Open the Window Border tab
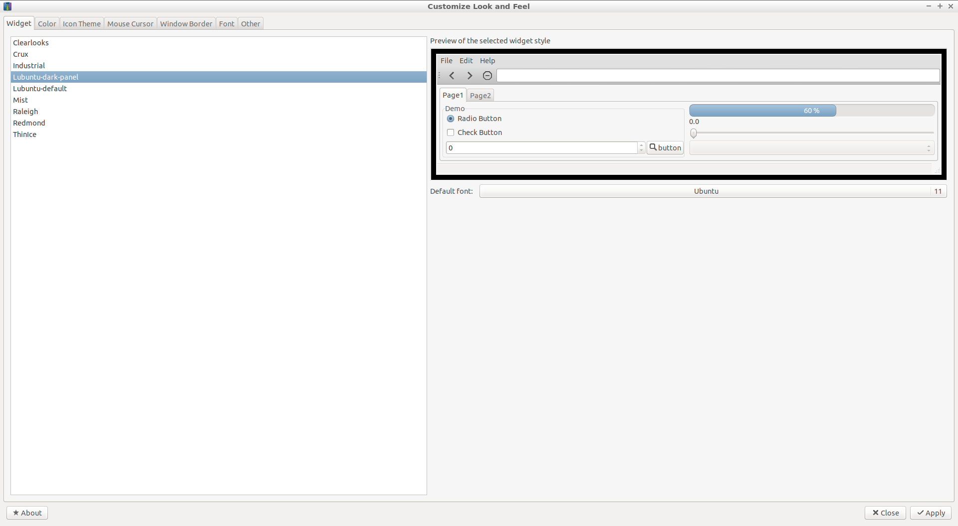 [186, 24]
